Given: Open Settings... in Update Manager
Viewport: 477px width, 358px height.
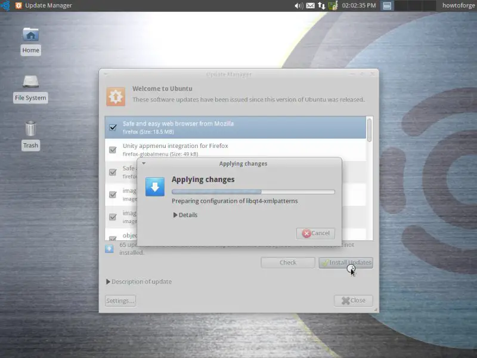Looking at the screenshot, I should pyautogui.click(x=120, y=301).
